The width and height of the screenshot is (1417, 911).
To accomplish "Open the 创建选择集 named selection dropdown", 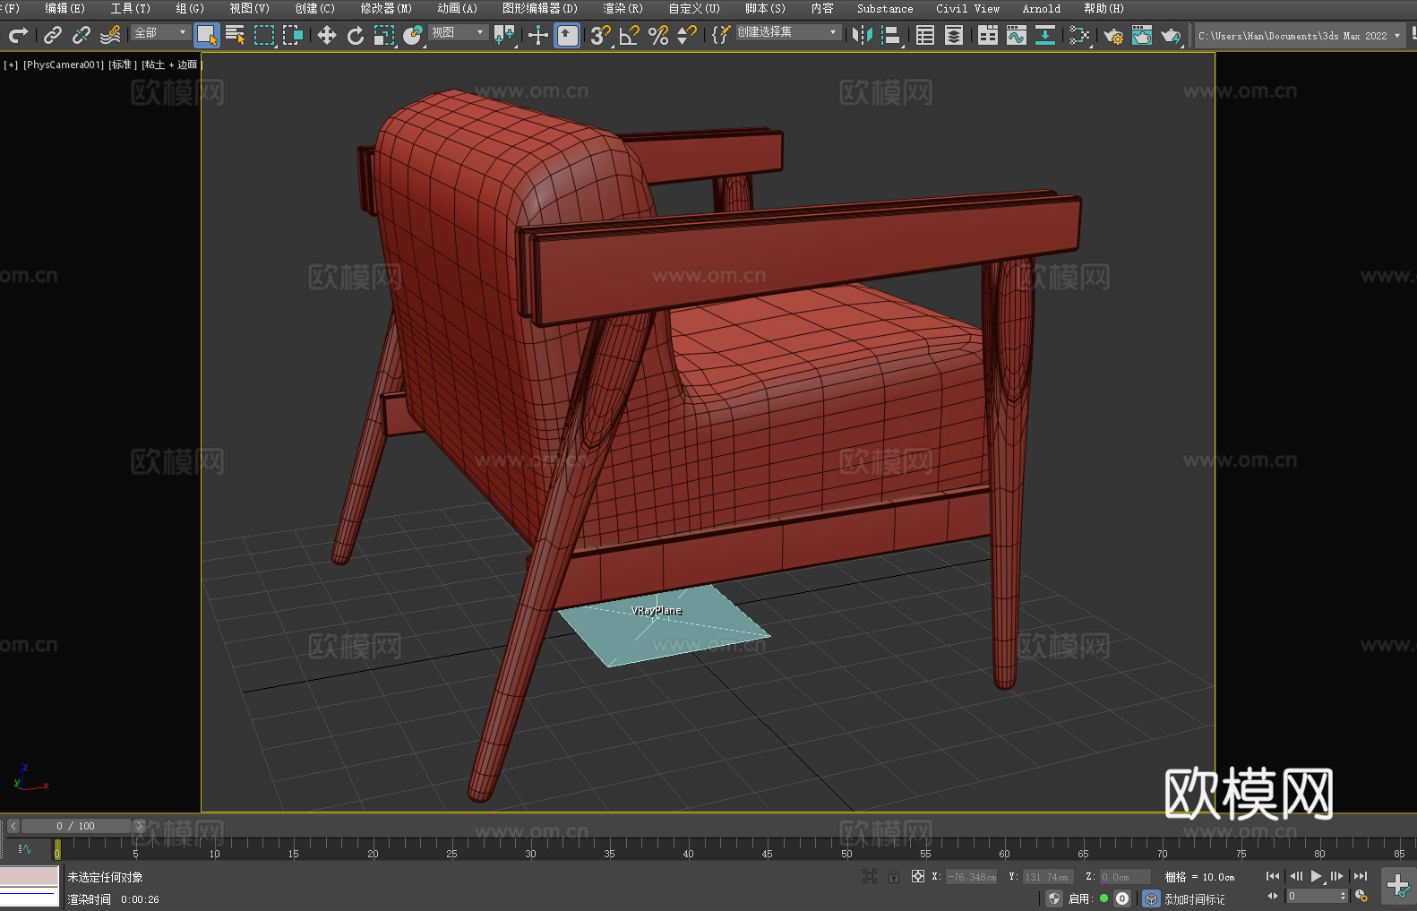I will pos(788,32).
